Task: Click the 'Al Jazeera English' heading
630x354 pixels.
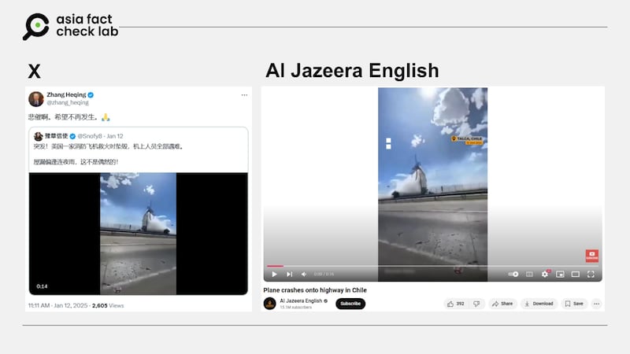Action: pyautogui.click(x=352, y=71)
